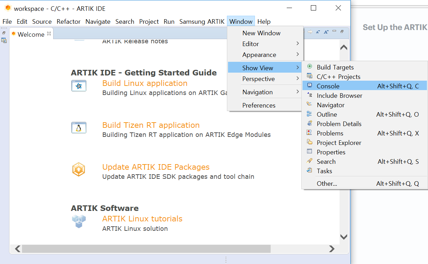Open the Source menu
The image size is (428, 264).
pos(42,21)
